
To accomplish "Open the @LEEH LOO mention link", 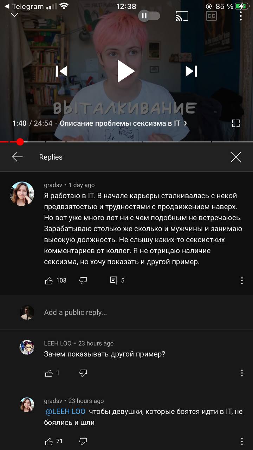I will pos(66,412).
